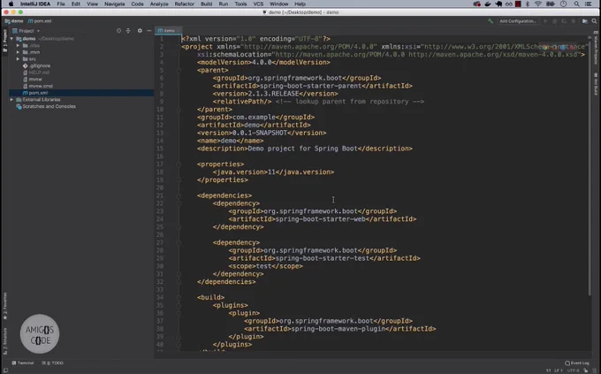This screenshot has height=374, width=601.
Task: Open the Build menu
Action: click(x=206, y=4)
